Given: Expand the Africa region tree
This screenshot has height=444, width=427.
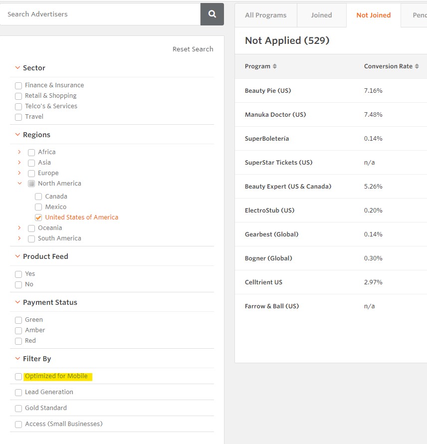Looking at the screenshot, I should 19,152.
